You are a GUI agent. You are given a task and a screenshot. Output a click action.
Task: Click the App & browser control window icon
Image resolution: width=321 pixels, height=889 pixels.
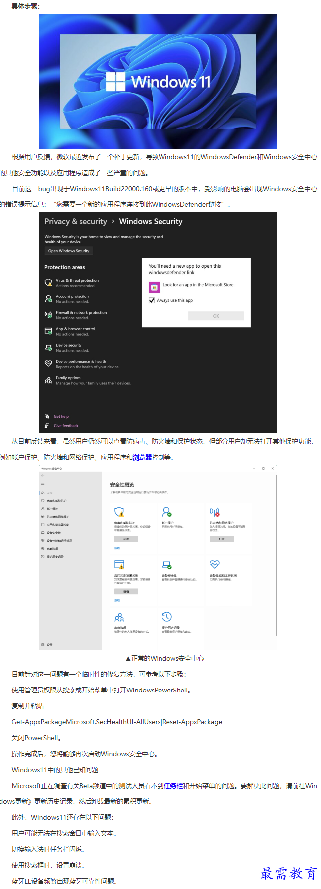coord(48,331)
